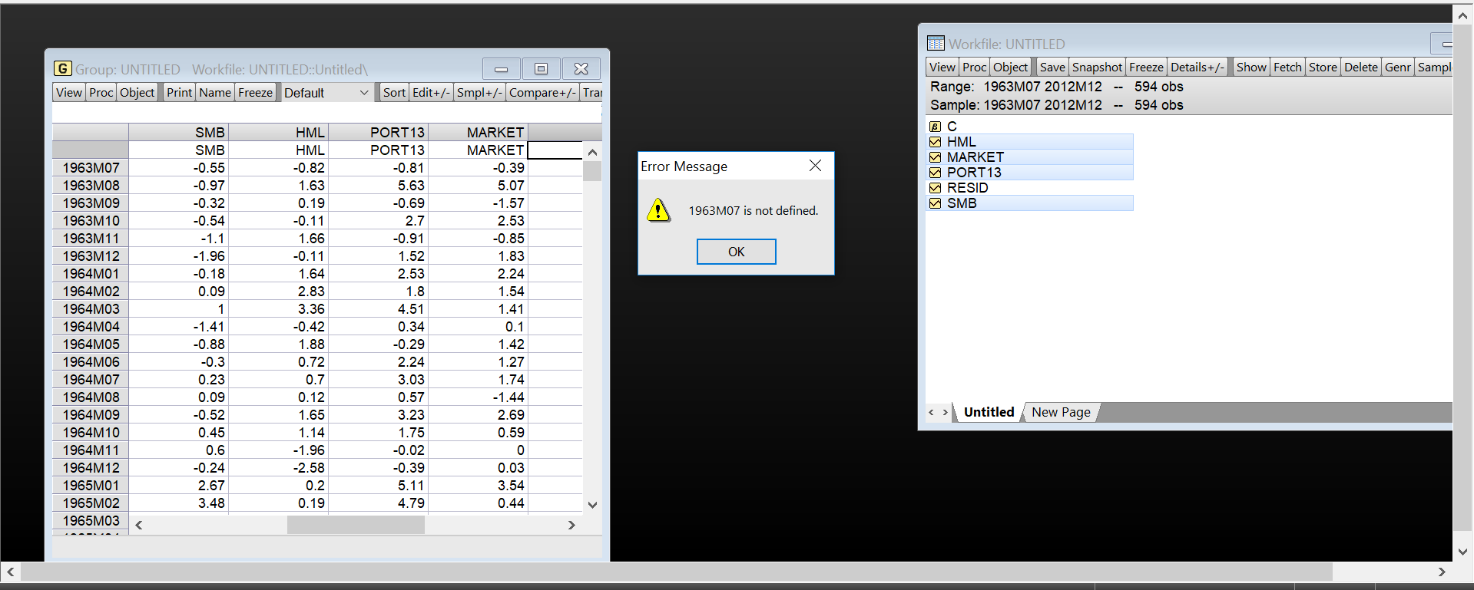This screenshot has height=590, width=1474.
Task: Select the 1963M07 row label
Action: 91,168
